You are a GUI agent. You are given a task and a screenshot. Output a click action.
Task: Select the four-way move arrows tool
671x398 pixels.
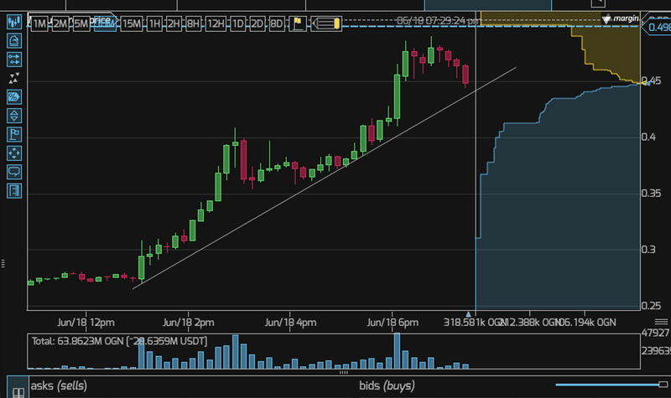(14, 153)
